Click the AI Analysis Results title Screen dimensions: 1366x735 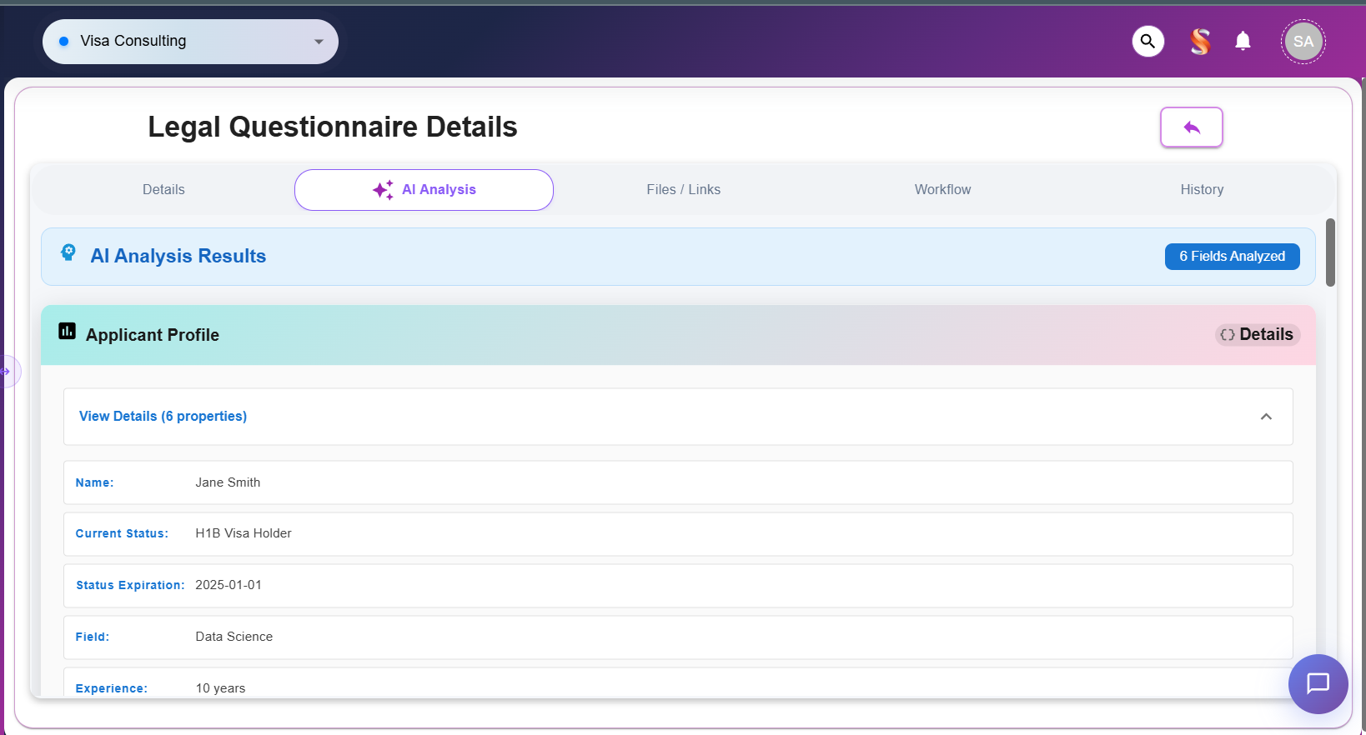pos(178,256)
